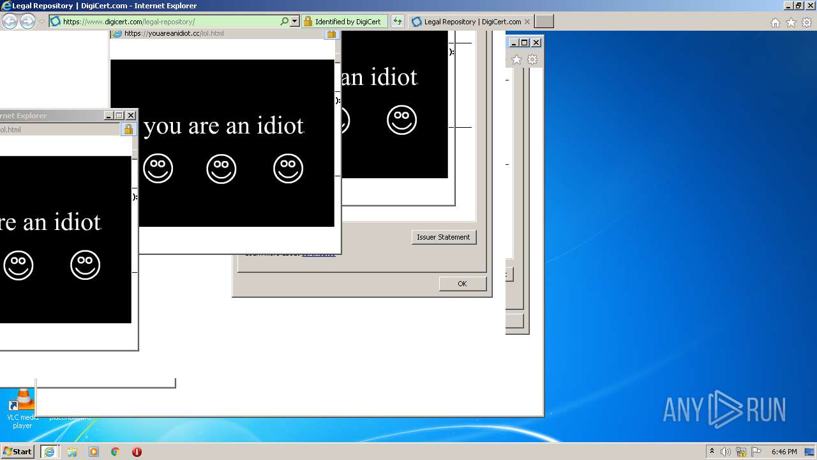817x460 pixels.
Task: Show hidden system tray icons
Action: (712, 452)
